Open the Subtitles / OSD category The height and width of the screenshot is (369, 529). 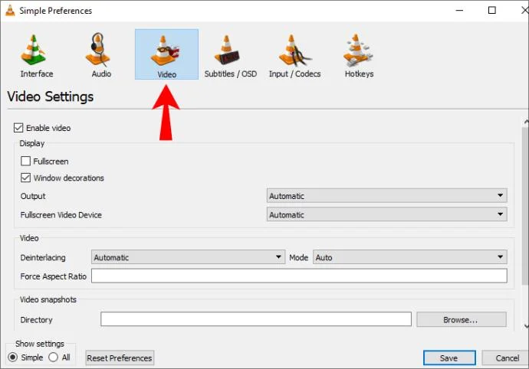tap(231, 56)
